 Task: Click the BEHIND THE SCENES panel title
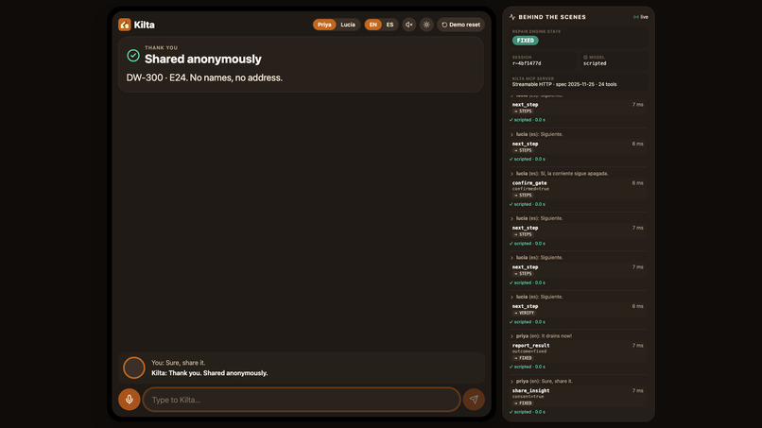point(552,17)
